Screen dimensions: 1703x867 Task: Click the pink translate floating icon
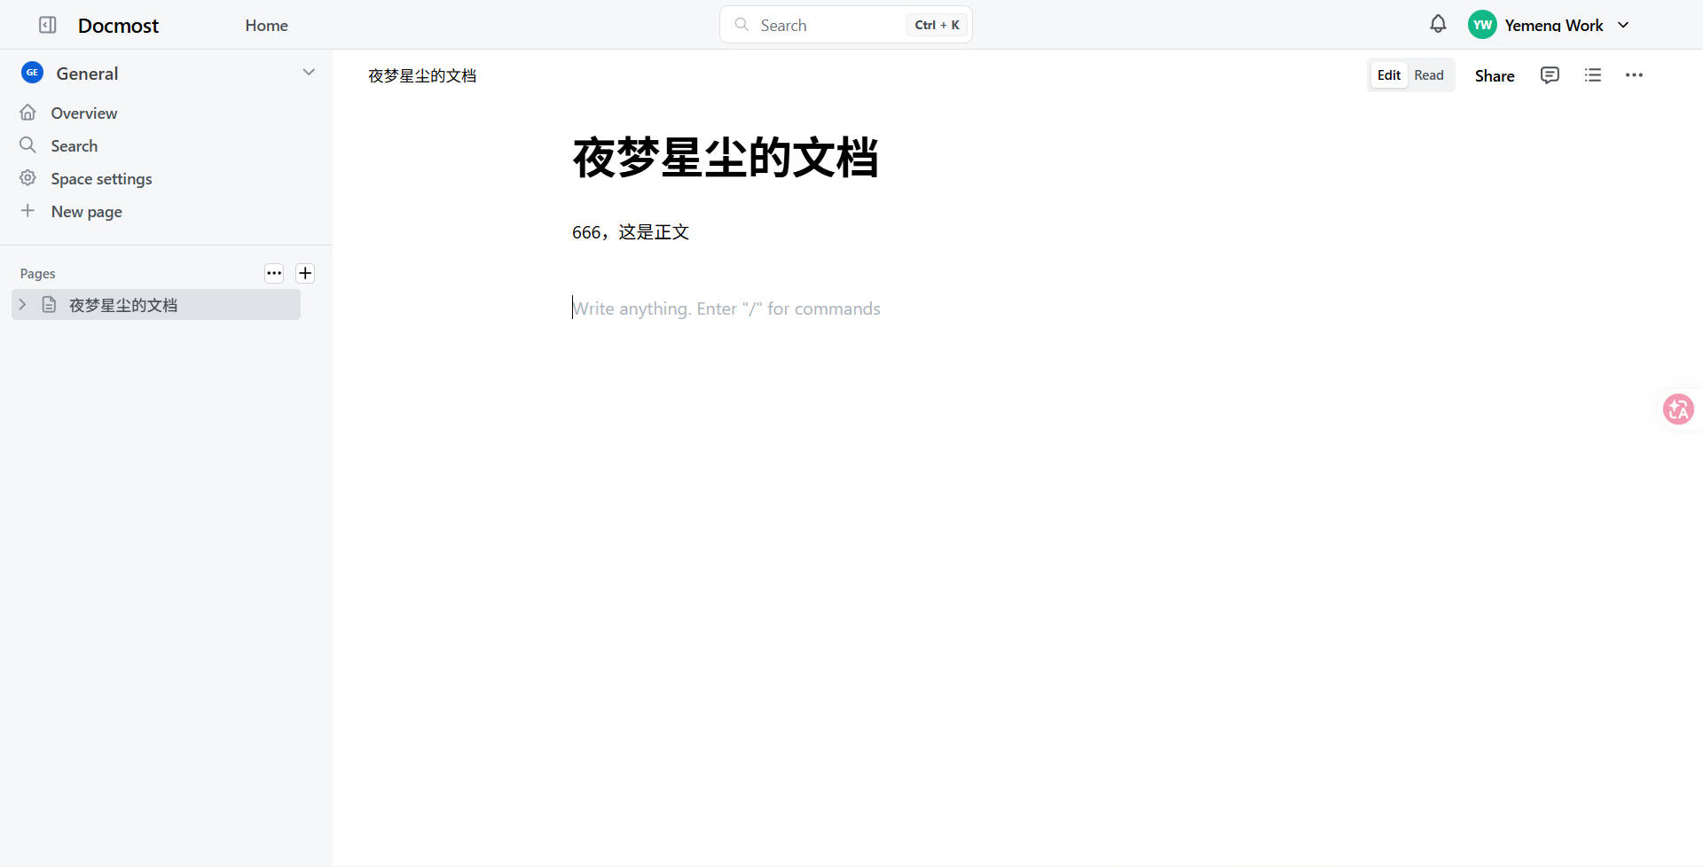1677,409
